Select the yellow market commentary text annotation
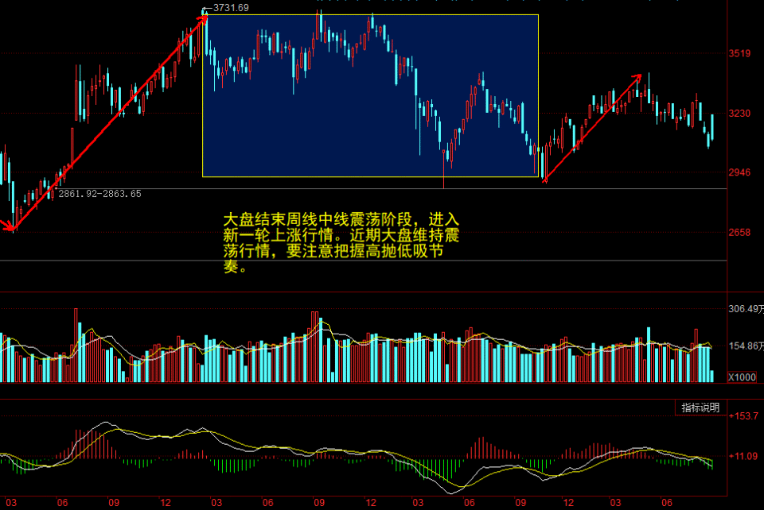This screenshot has height=510, width=764. (x=341, y=242)
